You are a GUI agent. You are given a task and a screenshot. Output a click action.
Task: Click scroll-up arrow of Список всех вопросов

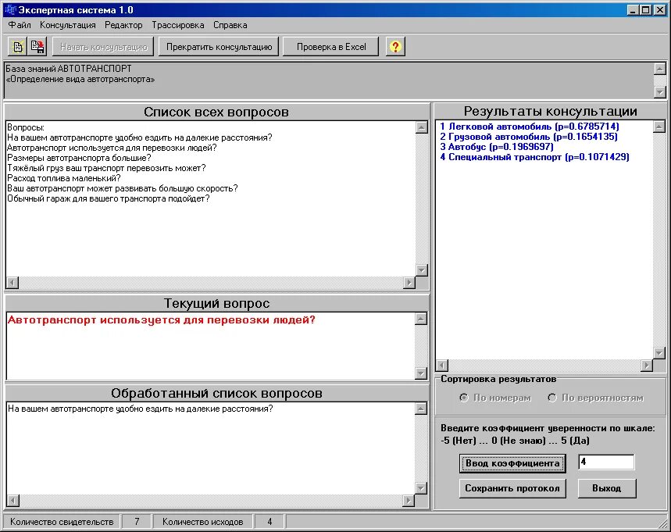coord(422,127)
